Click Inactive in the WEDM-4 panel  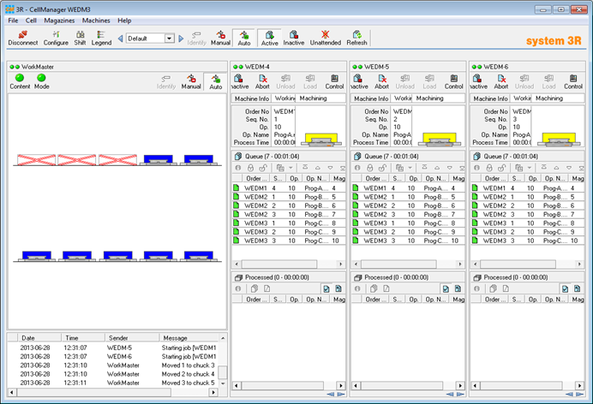pyautogui.click(x=239, y=81)
